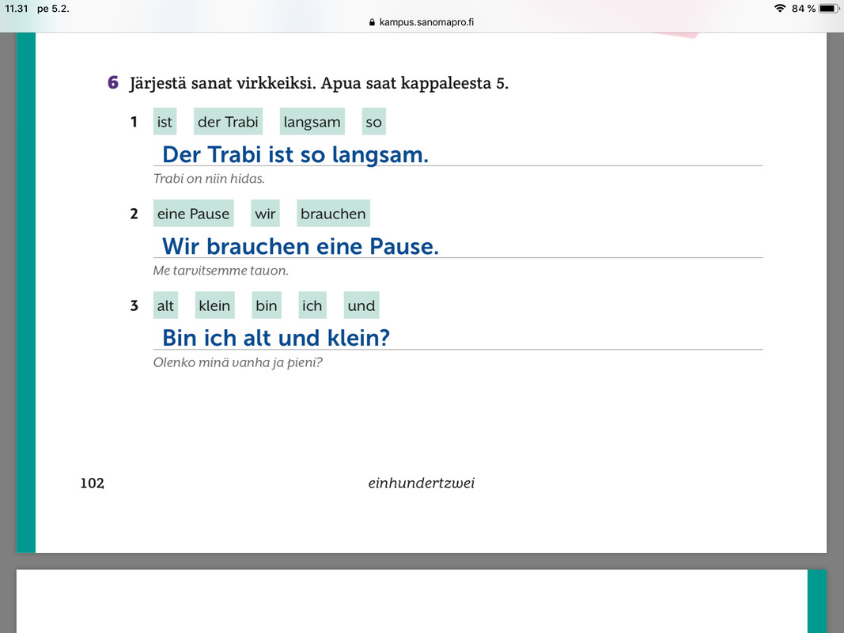This screenshot has width=844, height=633.
Task: Tap the Wi-Fi status icon
Action: [x=779, y=8]
